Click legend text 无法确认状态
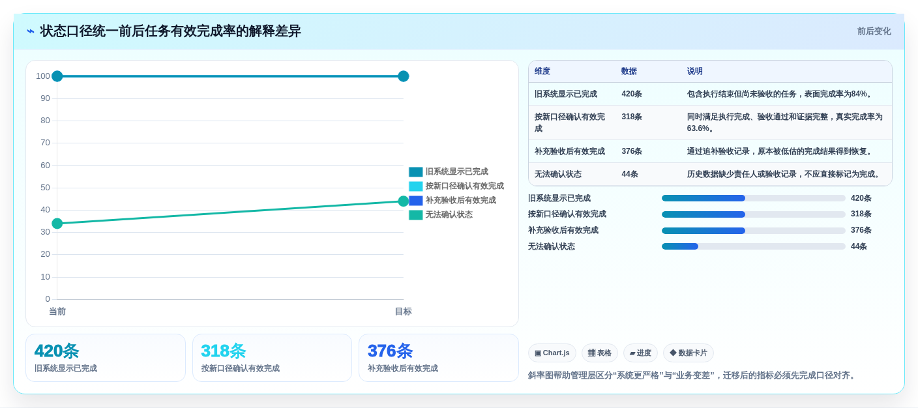 point(449,215)
